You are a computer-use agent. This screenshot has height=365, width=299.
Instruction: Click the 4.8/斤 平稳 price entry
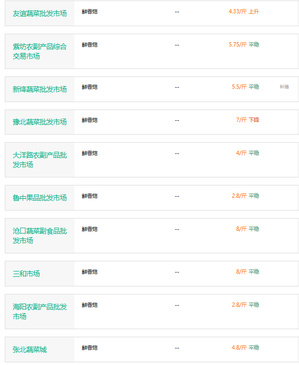[x=246, y=347]
